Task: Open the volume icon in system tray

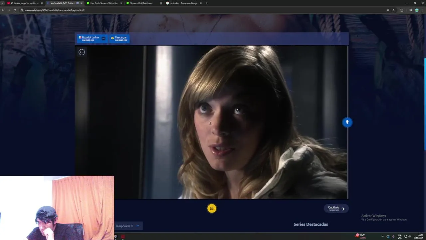Action: pos(410,236)
